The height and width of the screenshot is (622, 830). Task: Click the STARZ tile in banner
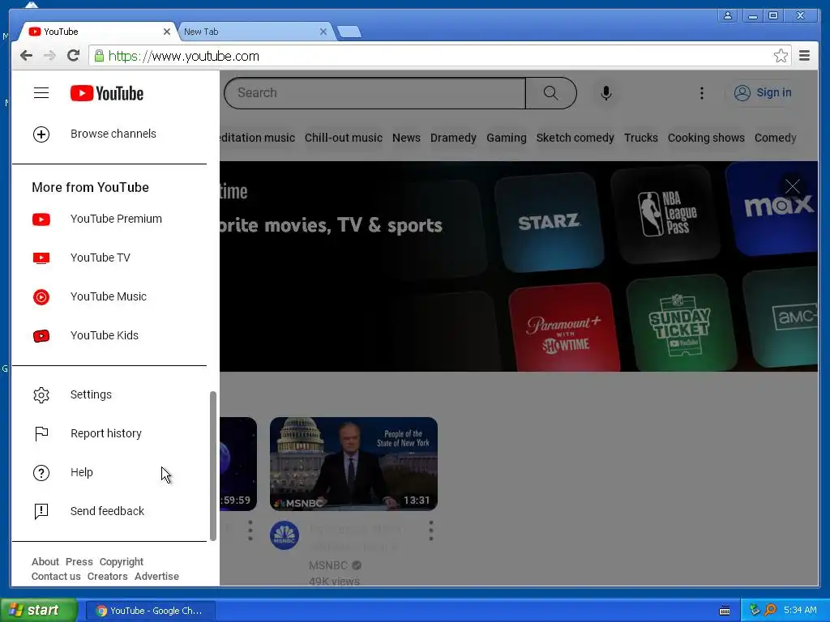tap(549, 222)
